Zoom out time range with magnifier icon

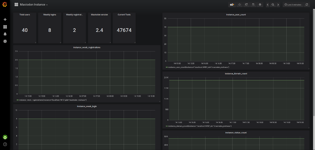pos(273,5)
